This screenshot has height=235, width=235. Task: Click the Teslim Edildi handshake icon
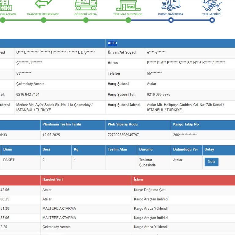point(212,5)
